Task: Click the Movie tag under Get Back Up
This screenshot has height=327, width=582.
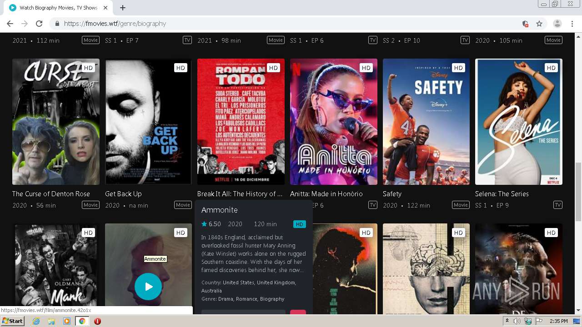Action: [183, 205]
